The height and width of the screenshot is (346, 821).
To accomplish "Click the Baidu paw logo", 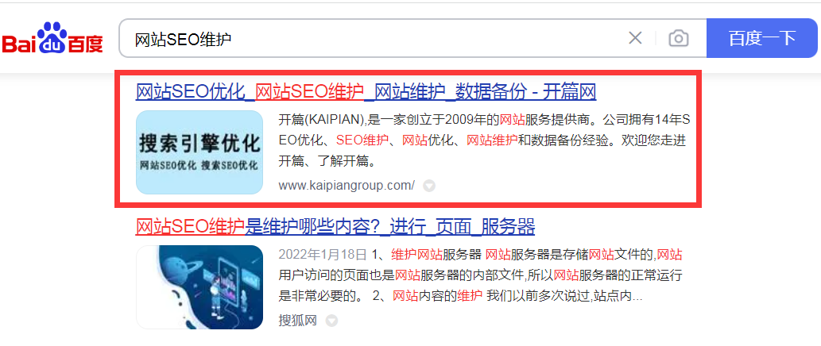I will (x=52, y=38).
